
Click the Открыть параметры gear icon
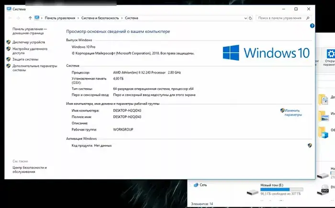point(330,53)
